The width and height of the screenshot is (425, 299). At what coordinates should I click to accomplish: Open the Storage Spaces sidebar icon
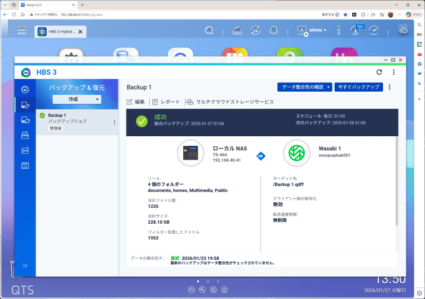pos(25,150)
